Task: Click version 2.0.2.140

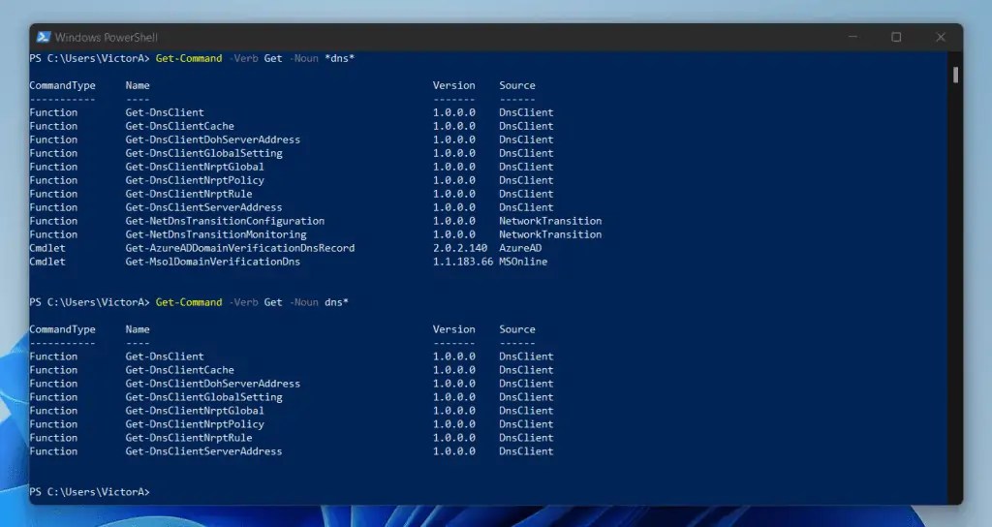Action: pos(460,248)
